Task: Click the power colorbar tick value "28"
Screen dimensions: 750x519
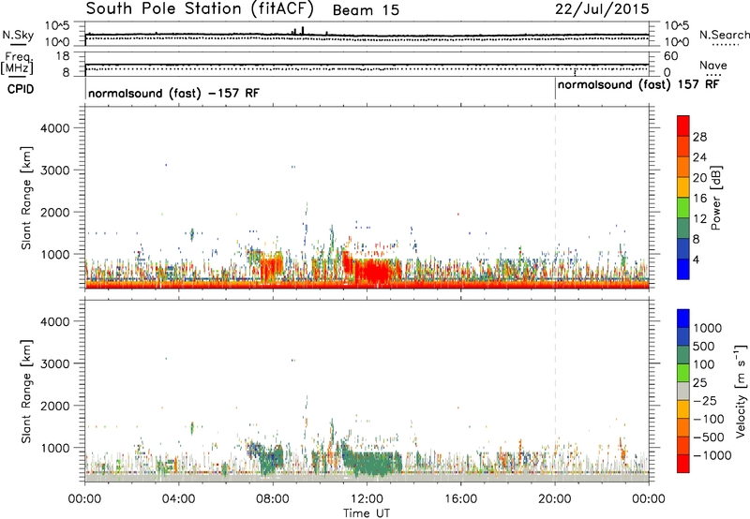Action: [x=699, y=137]
